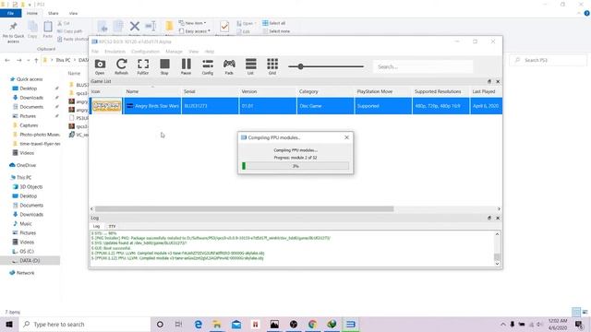Image resolution: width=591 pixels, height=332 pixels.
Task: Open Mail app from taskbar
Action: [x=236, y=324]
